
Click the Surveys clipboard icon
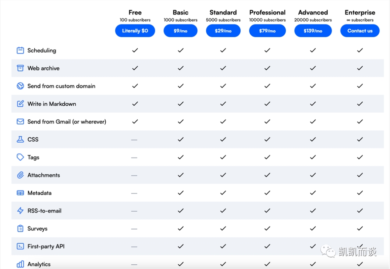[20, 228]
